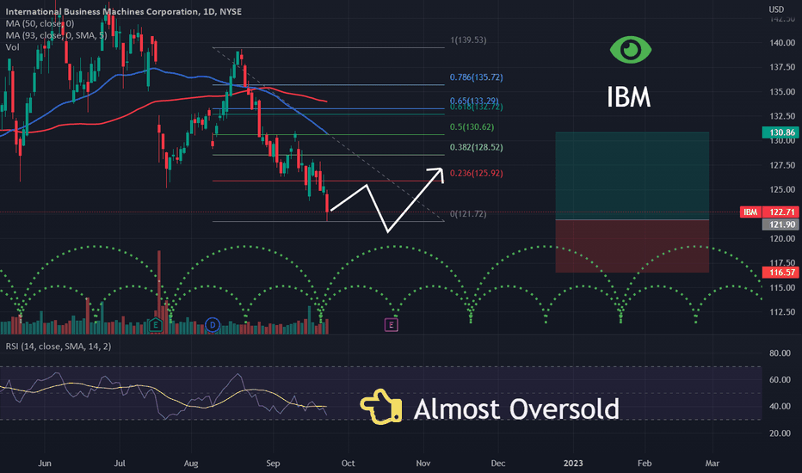Click the 112.50 price scale value
The image size is (802, 473).
782,311
